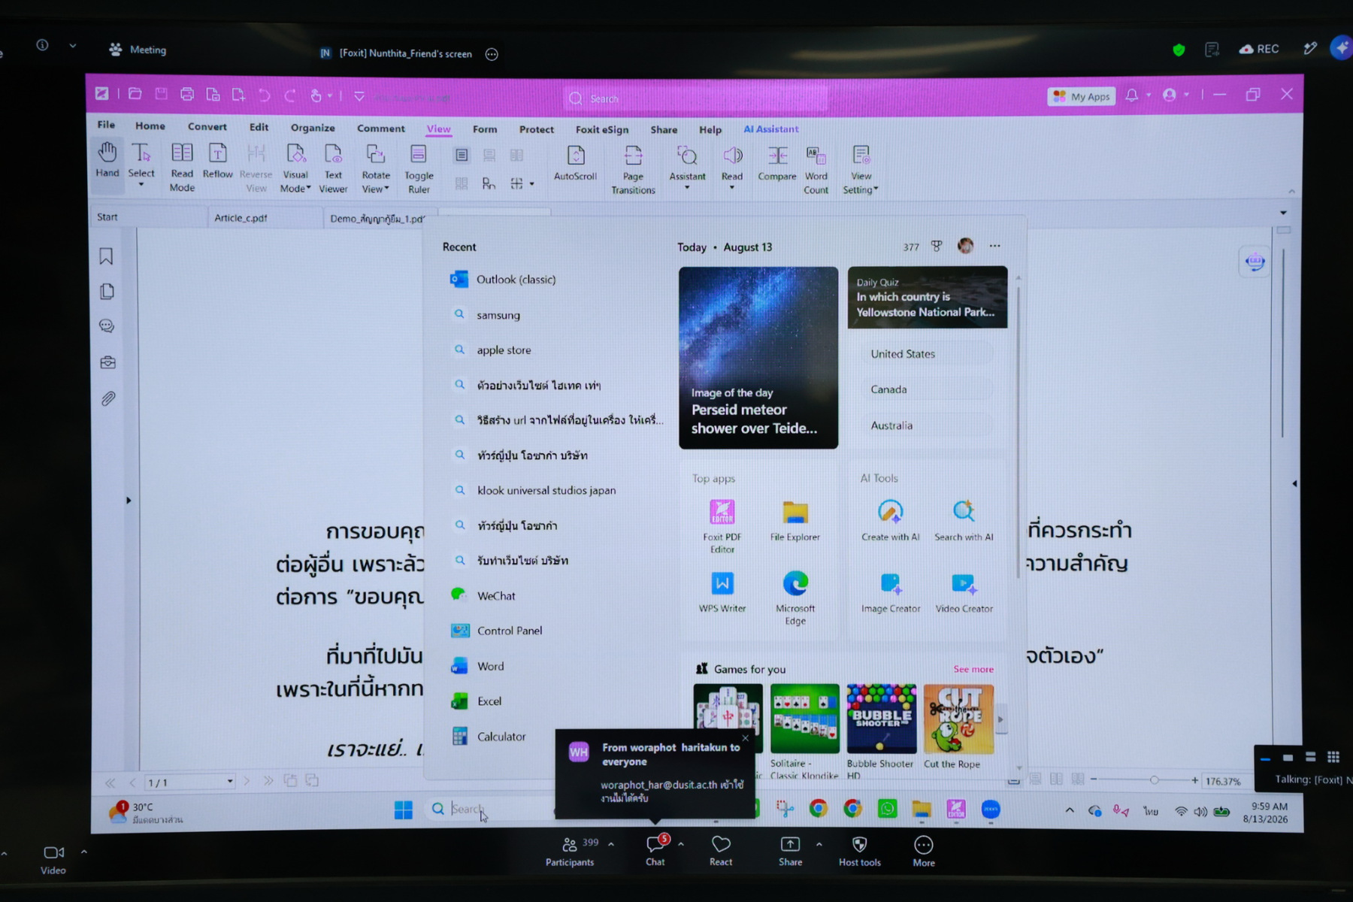Launch WPS Writer from Top apps
1353x902 pixels.
(x=722, y=592)
